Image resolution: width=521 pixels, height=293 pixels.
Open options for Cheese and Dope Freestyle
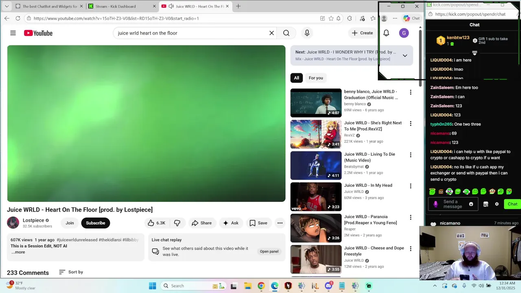click(410, 249)
